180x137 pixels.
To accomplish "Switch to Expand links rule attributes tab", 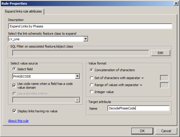I will coord(23,11).
